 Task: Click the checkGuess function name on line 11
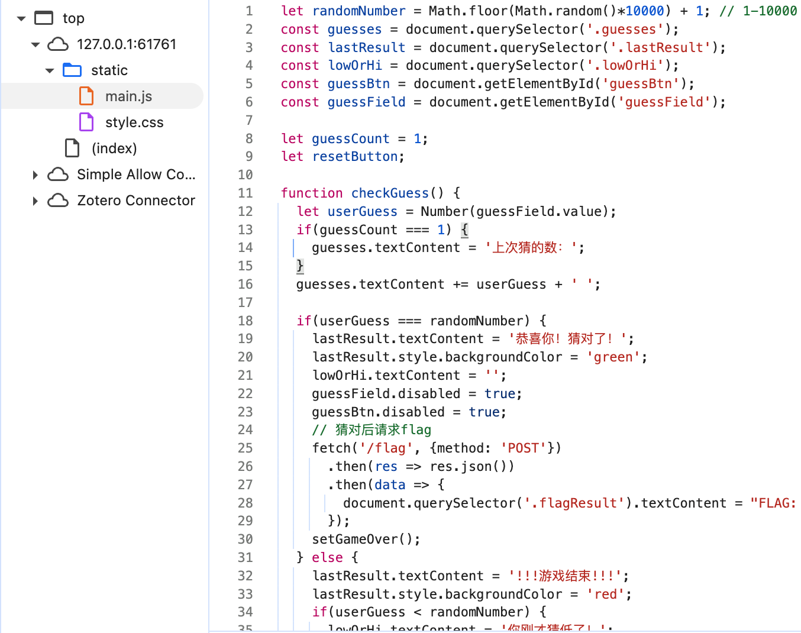point(390,193)
